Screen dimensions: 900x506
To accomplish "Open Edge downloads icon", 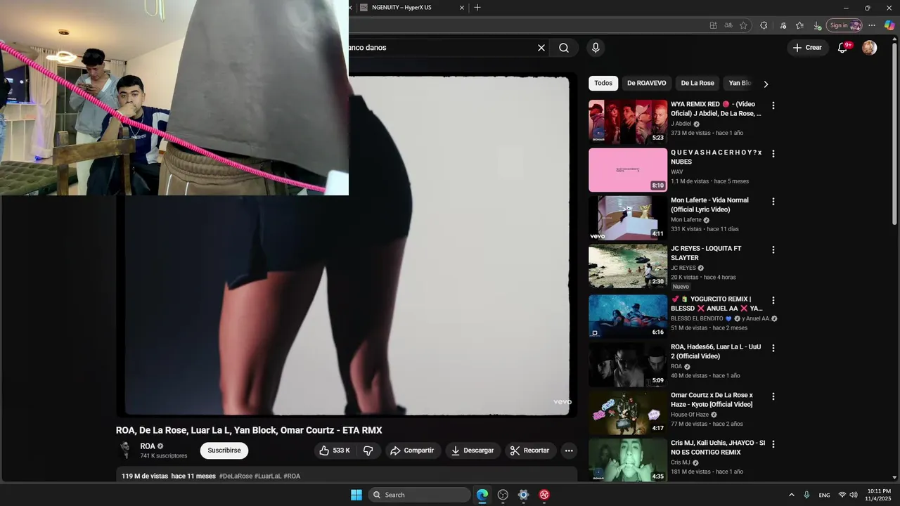I will (x=817, y=25).
